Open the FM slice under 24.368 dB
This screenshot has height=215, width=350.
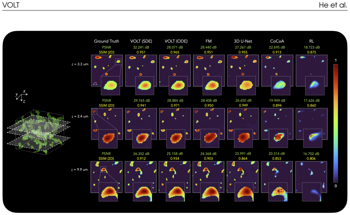(208, 177)
